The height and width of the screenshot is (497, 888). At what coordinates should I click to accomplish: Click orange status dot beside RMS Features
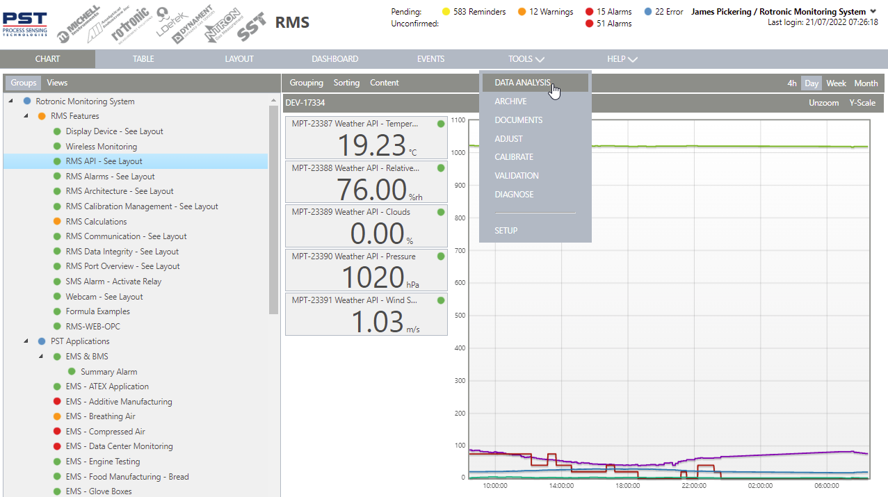42,116
